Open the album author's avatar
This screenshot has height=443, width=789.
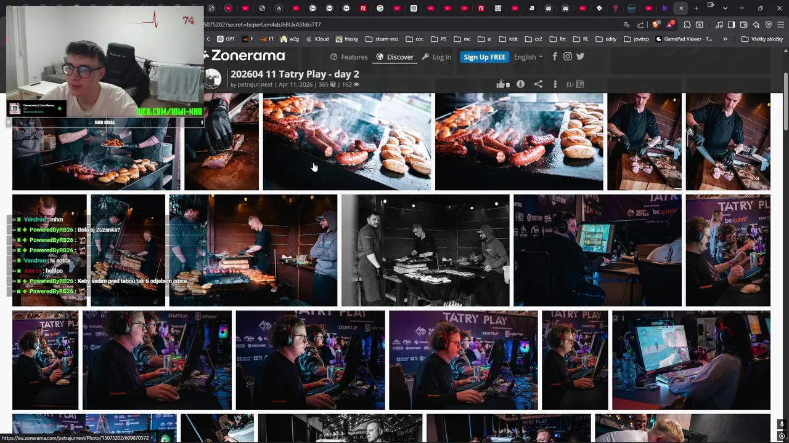pos(213,78)
